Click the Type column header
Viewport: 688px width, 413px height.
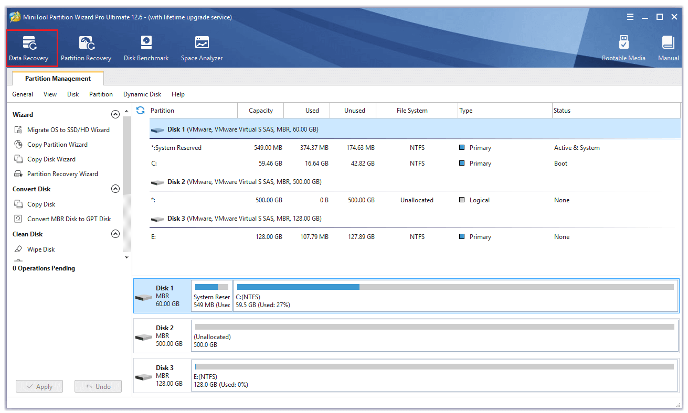point(504,111)
